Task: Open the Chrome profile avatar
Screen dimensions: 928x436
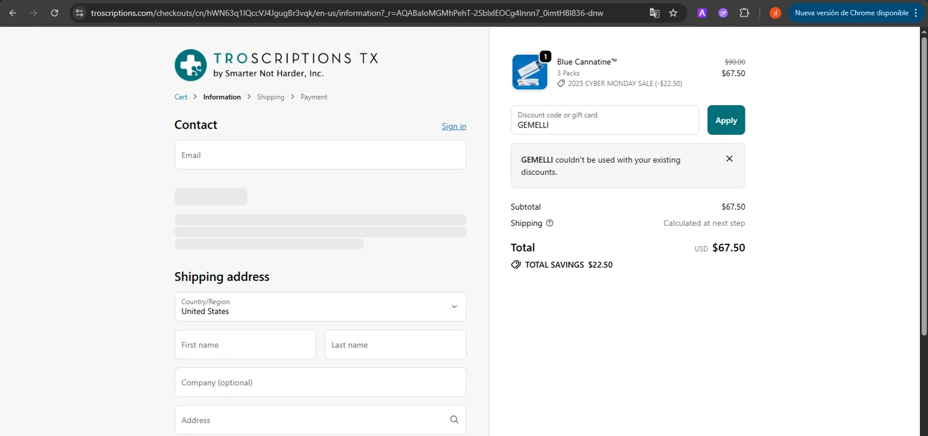Action: pyautogui.click(x=775, y=12)
